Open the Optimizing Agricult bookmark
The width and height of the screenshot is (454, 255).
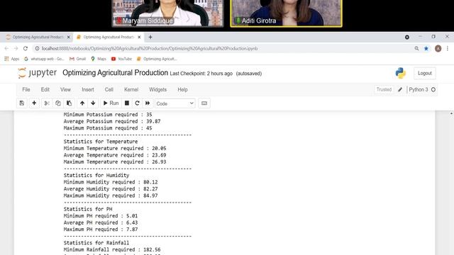(157, 59)
